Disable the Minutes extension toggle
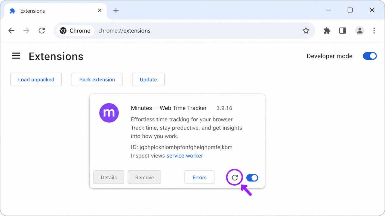The height and width of the screenshot is (216, 385). [x=252, y=178]
